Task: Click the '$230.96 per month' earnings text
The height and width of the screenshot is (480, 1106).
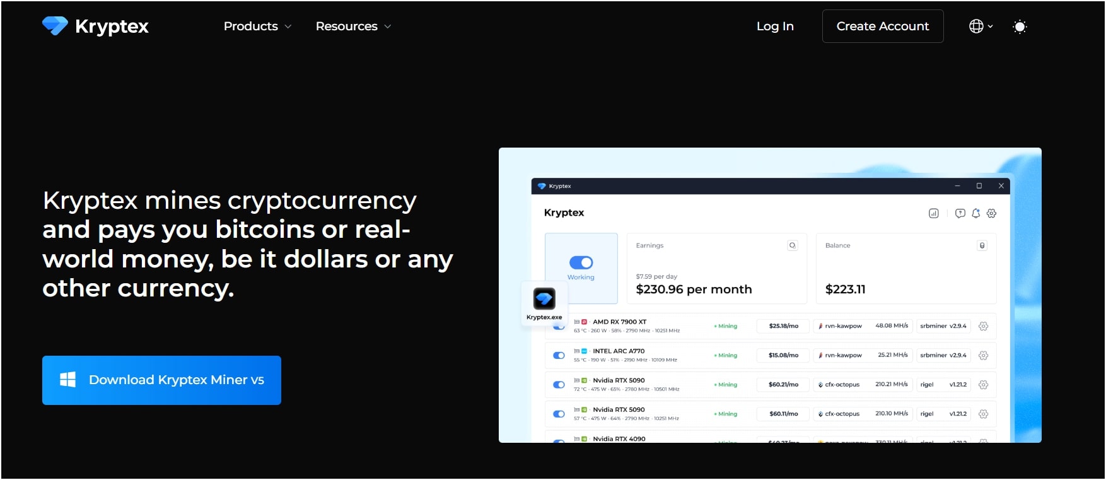Action: (x=694, y=290)
